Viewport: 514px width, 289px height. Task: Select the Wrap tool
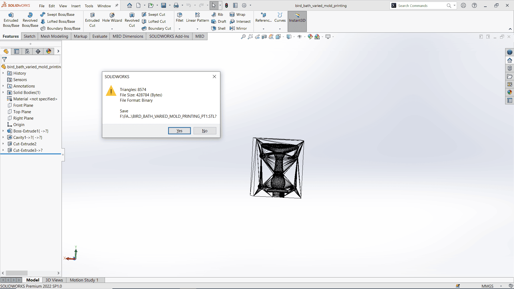click(237, 14)
